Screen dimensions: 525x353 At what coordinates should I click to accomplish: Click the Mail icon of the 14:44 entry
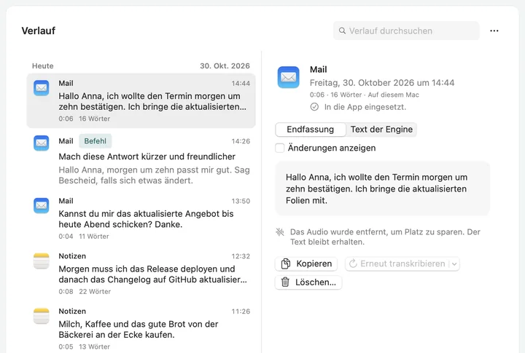(x=41, y=88)
